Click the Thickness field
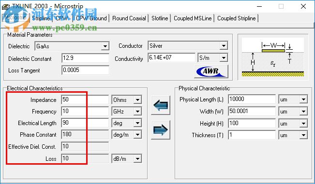Image resolution: width=315 pixels, height=184 pixels. pos(252,135)
